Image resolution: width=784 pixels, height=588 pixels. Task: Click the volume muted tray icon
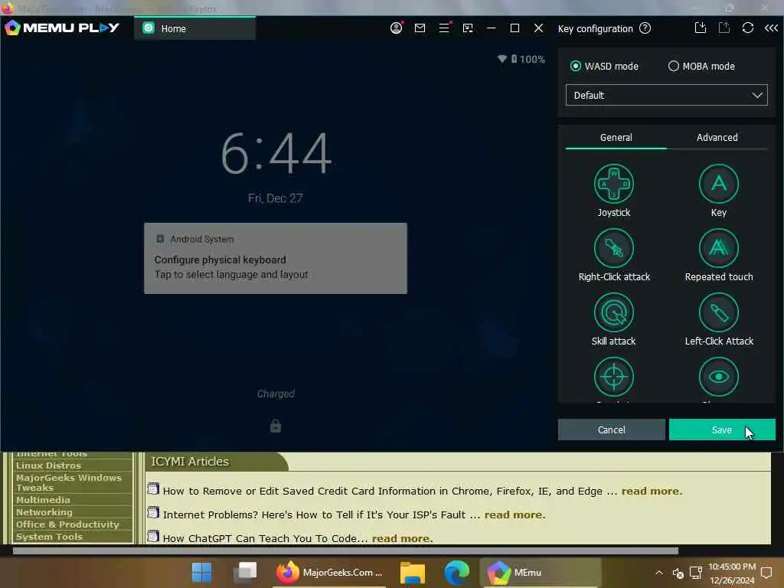pos(678,573)
